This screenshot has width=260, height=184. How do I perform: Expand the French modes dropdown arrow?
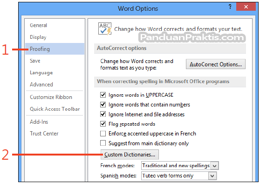214,166
